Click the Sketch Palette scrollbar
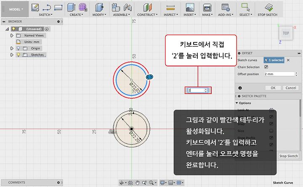 (x=300, y=108)
